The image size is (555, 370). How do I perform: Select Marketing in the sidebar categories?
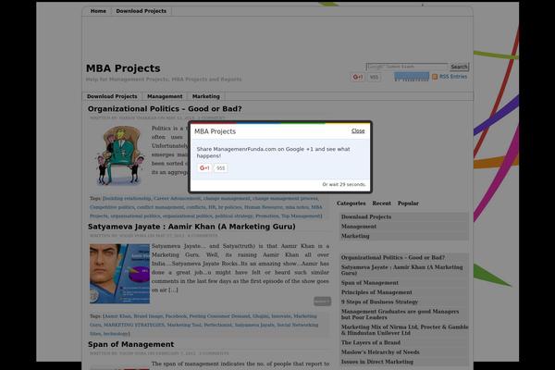click(x=355, y=236)
